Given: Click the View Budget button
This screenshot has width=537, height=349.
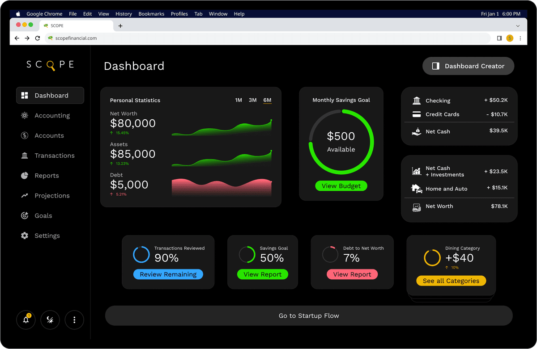Looking at the screenshot, I should point(341,186).
